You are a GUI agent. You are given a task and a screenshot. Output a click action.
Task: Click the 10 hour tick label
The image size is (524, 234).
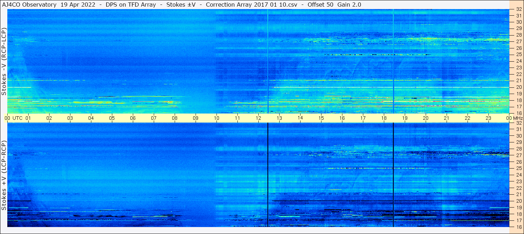point(217,118)
